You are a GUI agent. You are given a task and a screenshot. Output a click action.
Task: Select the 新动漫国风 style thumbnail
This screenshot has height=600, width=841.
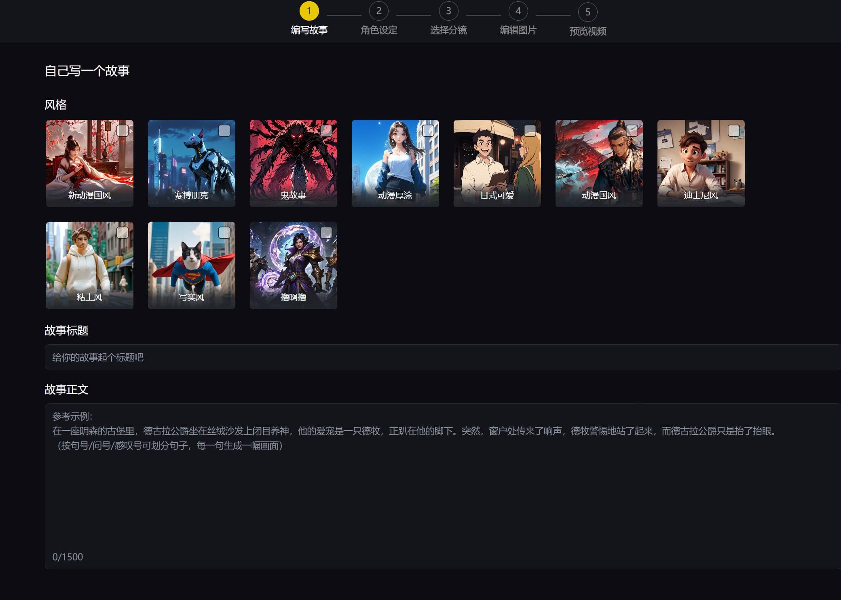(x=89, y=163)
